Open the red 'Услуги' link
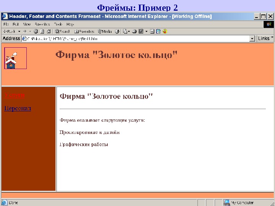Image resolution: width=275 pixels, height=206 pixels. point(15,95)
